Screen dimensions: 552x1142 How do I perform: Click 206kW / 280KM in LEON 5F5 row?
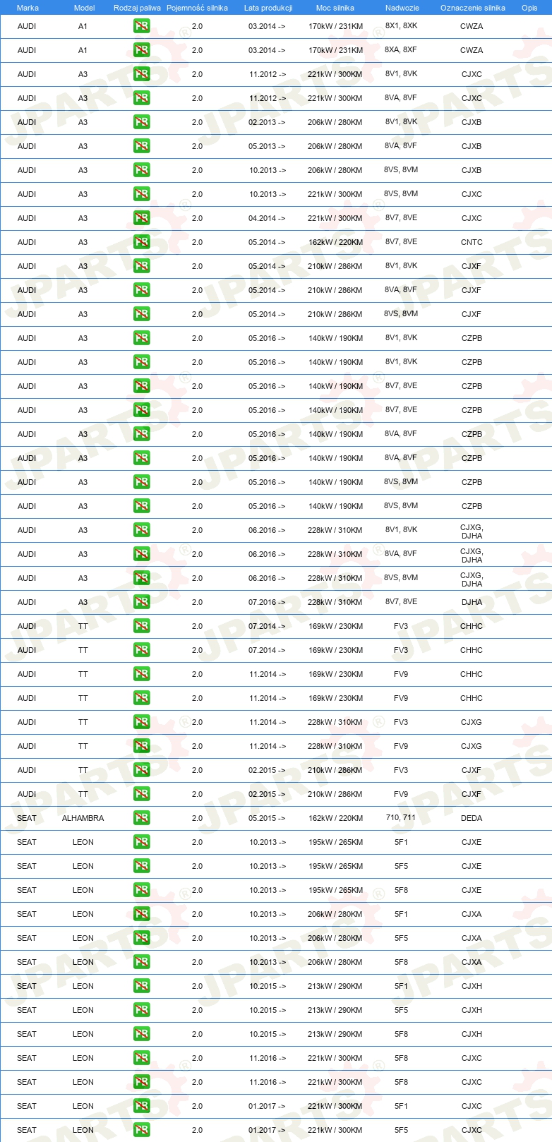tap(335, 938)
